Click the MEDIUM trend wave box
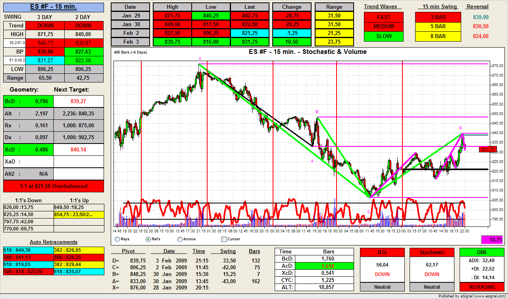 tap(384, 27)
